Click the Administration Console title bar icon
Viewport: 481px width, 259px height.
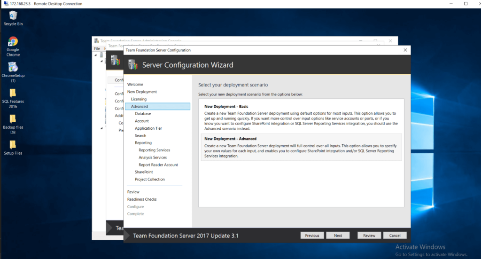97,40
